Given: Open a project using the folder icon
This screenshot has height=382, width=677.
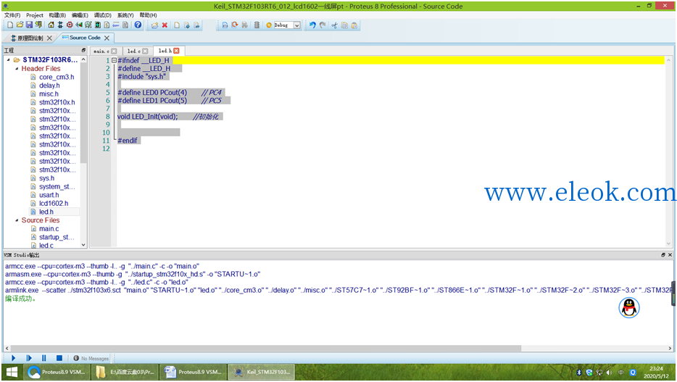Looking at the screenshot, I should coord(20,25).
